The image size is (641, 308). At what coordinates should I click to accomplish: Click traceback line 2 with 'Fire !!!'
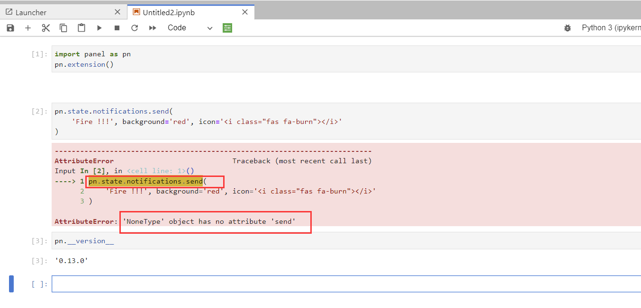(228, 191)
